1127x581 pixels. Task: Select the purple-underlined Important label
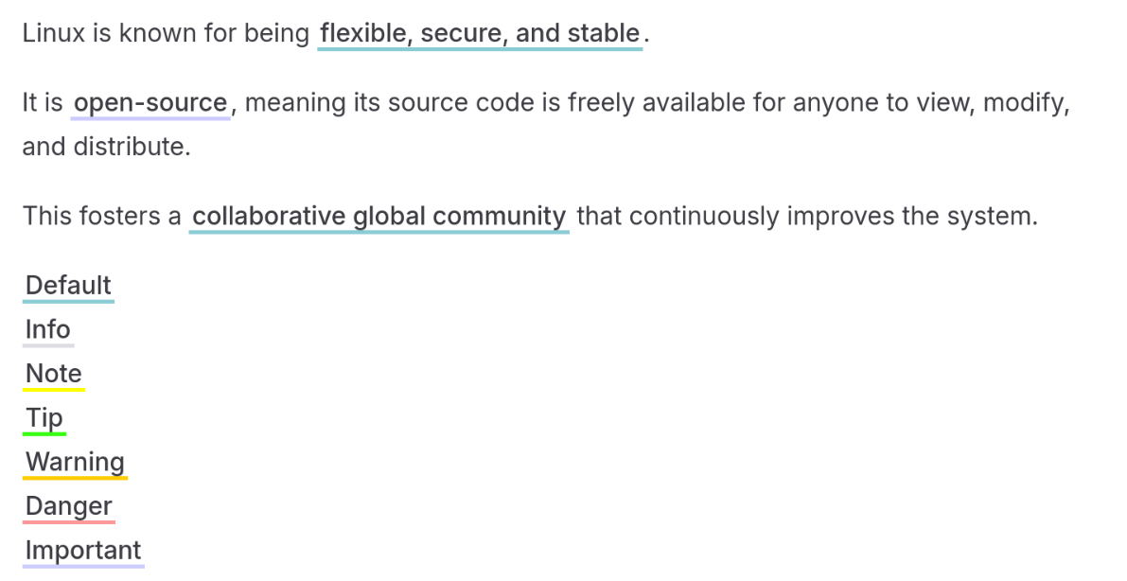point(83,551)
